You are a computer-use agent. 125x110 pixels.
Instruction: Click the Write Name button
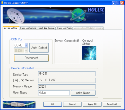coord(83,93)
